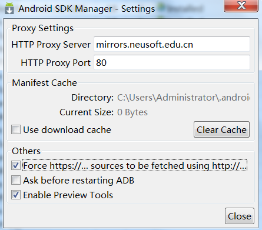Enable the Use download cache checkbox

point(16,129)
